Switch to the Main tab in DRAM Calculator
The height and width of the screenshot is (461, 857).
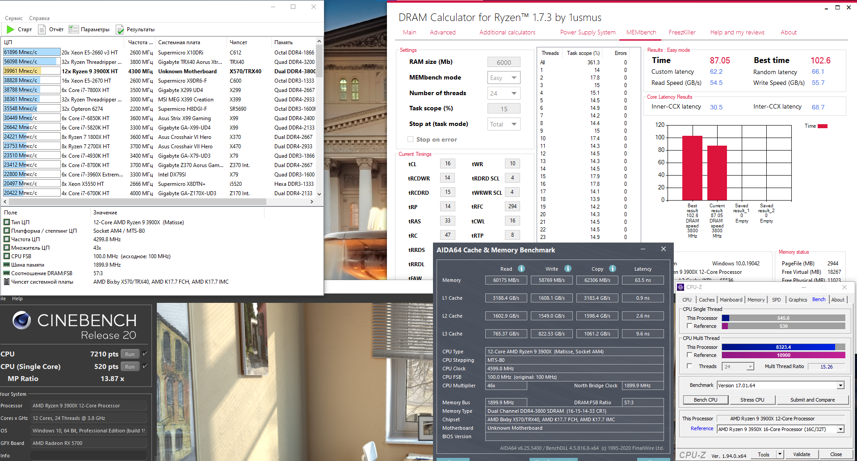(x=409, y=32)
